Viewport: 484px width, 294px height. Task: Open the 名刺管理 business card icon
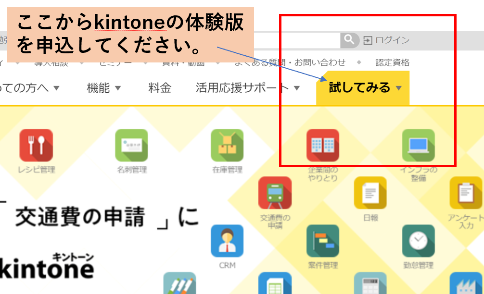pyautogui.click(x=131, y=146)
